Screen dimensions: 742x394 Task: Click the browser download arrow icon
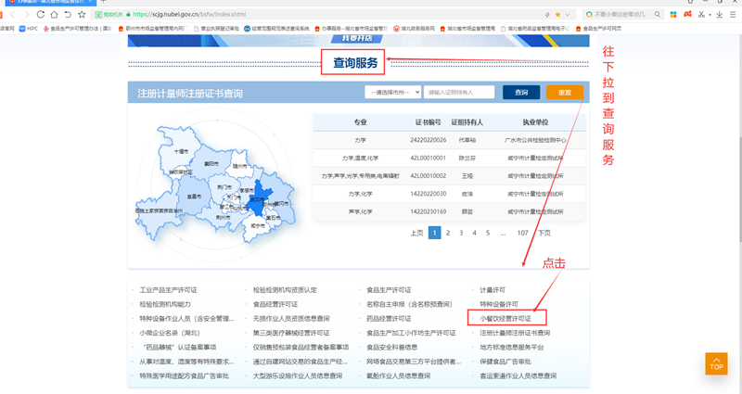tap(721, 15)
